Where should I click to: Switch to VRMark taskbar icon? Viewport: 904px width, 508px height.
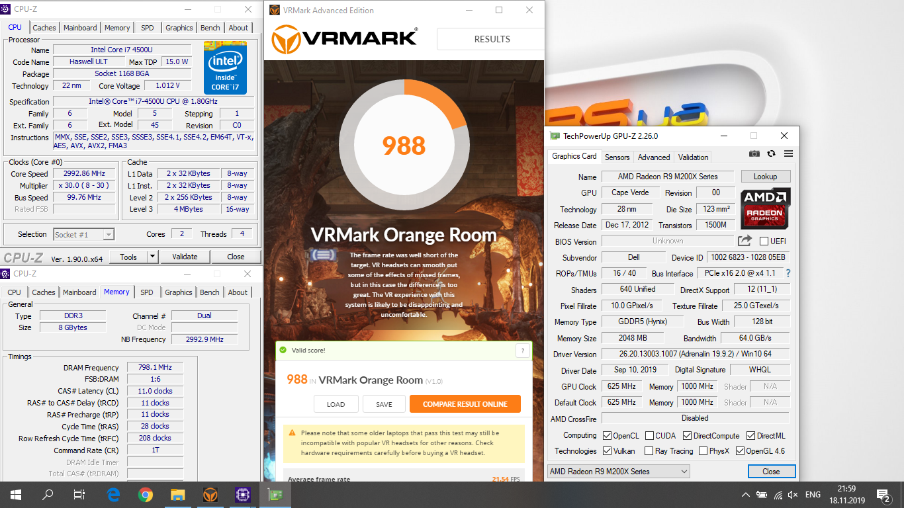(210, 495)
